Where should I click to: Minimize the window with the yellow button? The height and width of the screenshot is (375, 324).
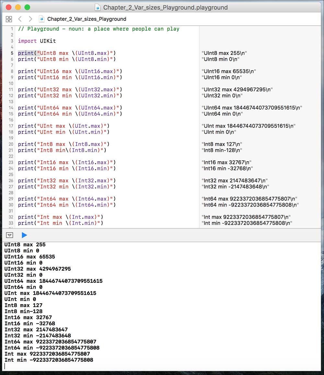18,7
